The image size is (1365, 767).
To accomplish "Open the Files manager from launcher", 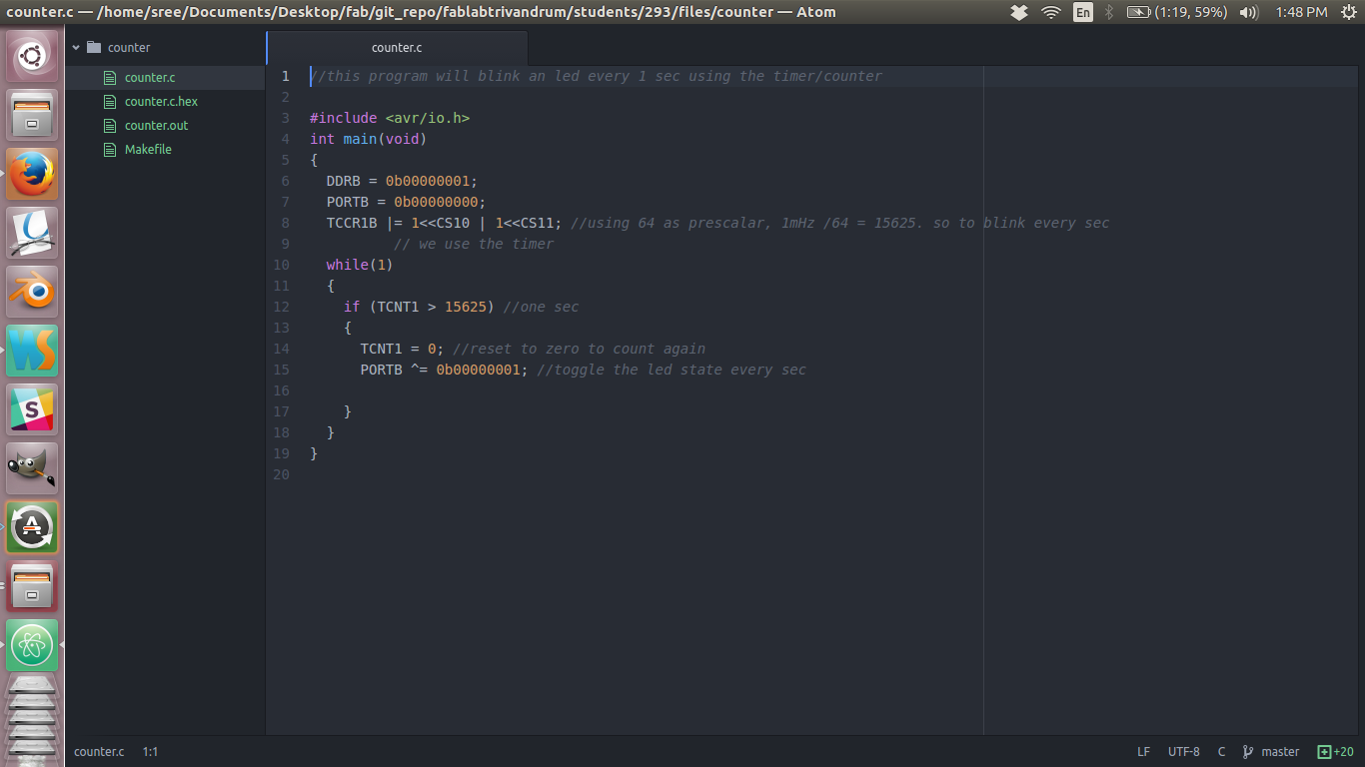I will tap(33, 115).
